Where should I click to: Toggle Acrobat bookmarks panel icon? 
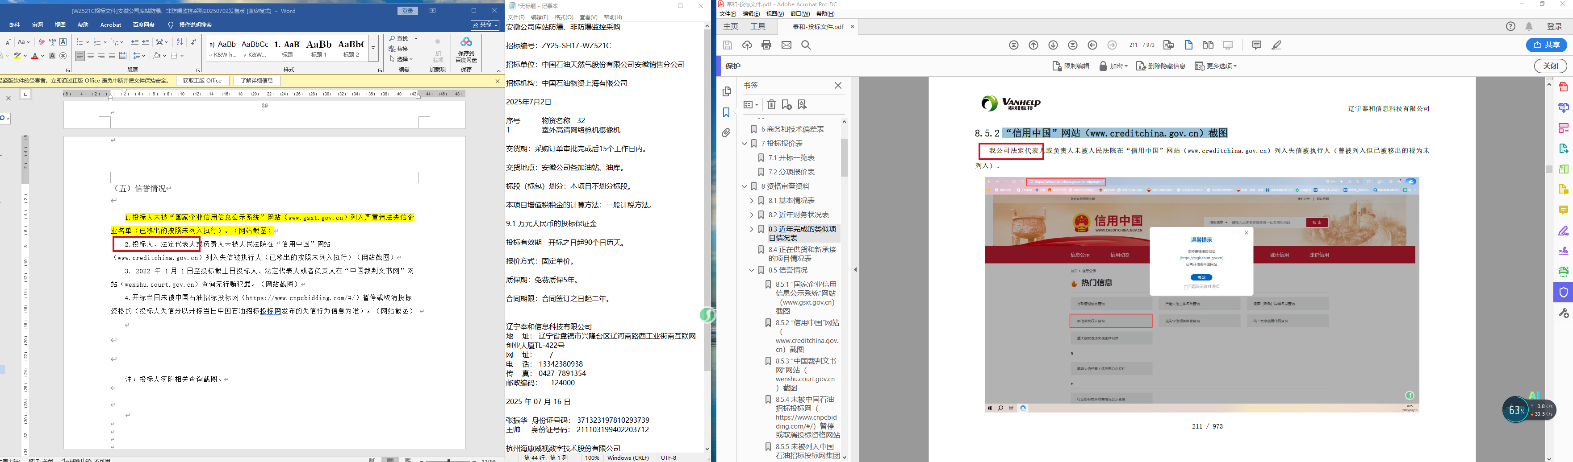(x=727, y=112)
